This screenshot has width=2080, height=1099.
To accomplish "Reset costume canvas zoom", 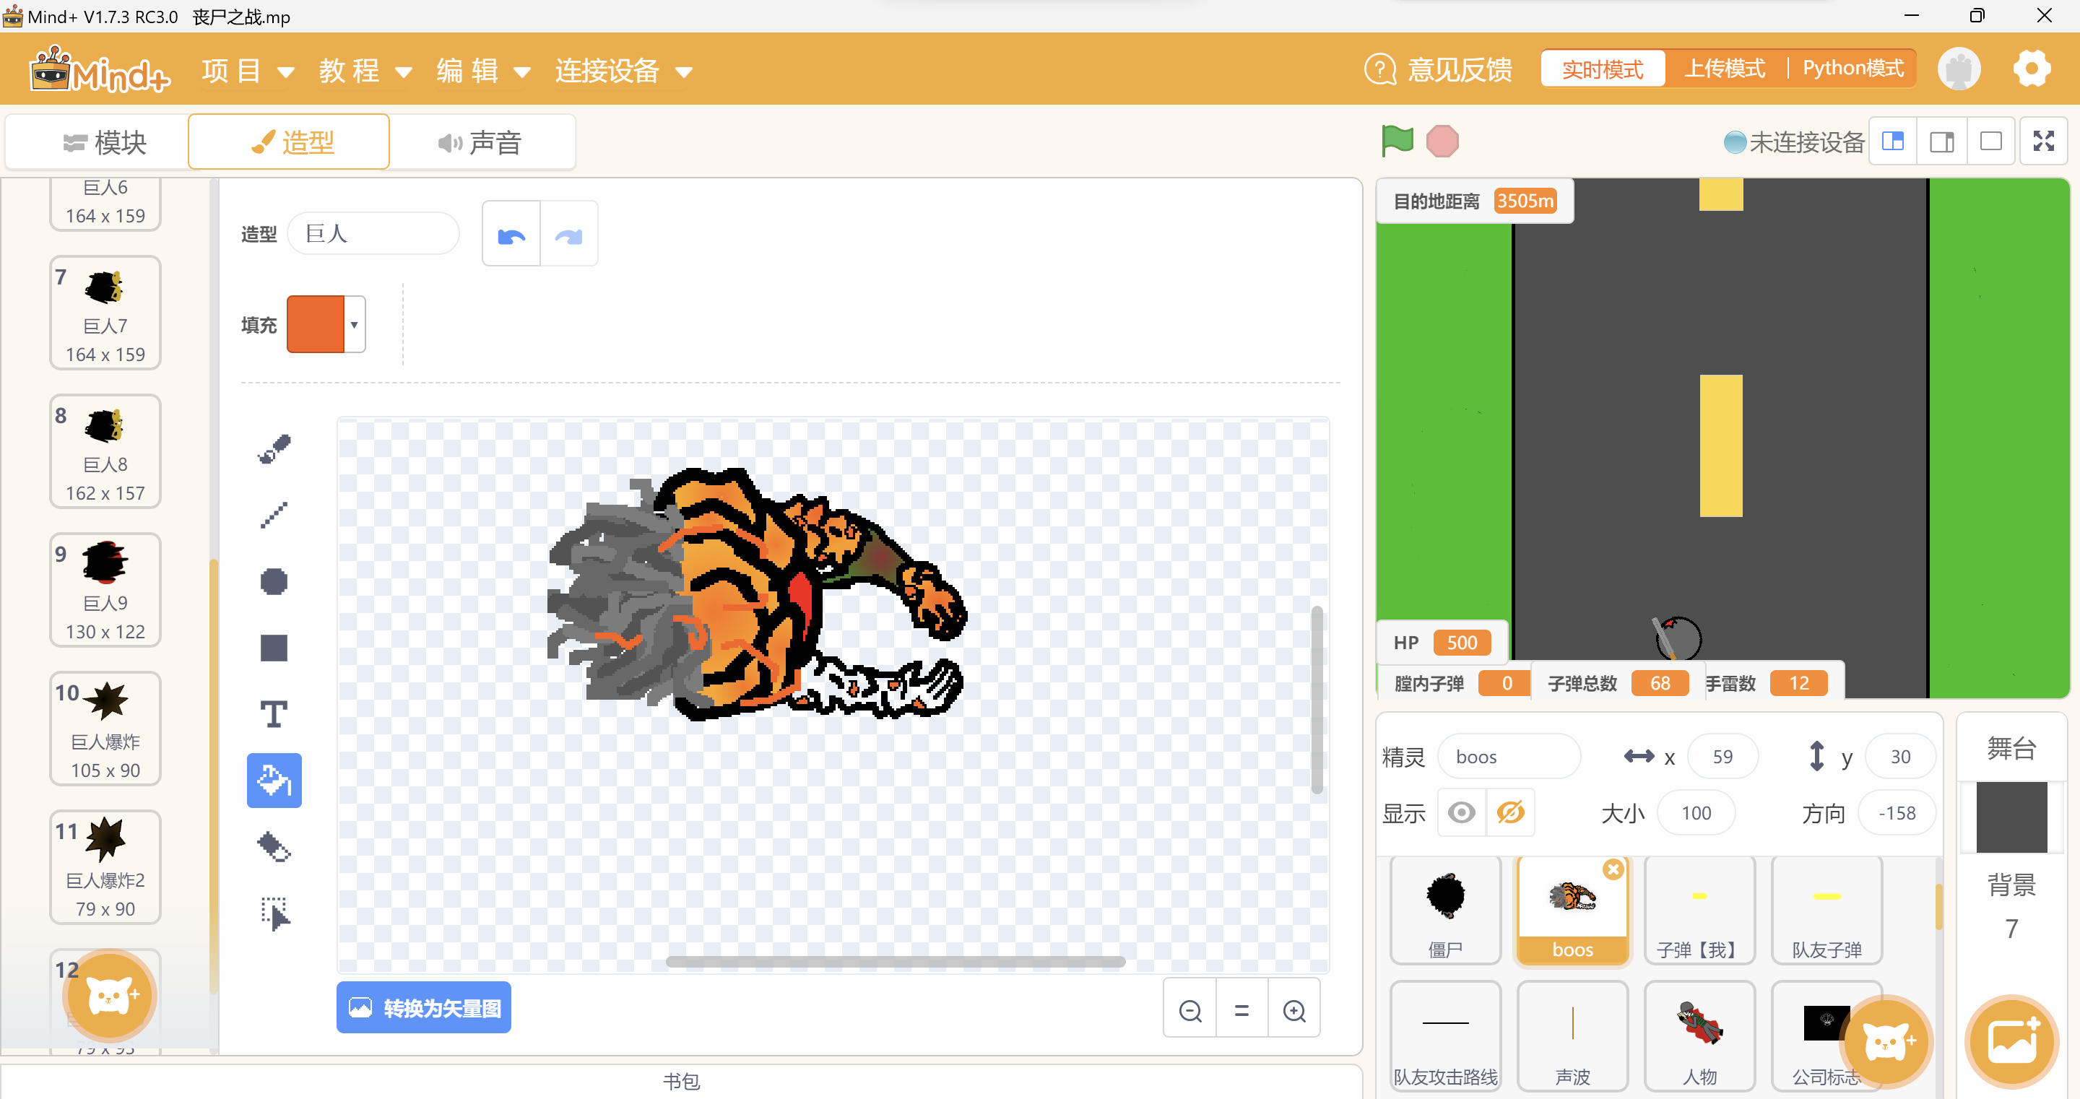I will (x=1242, y=1009).
